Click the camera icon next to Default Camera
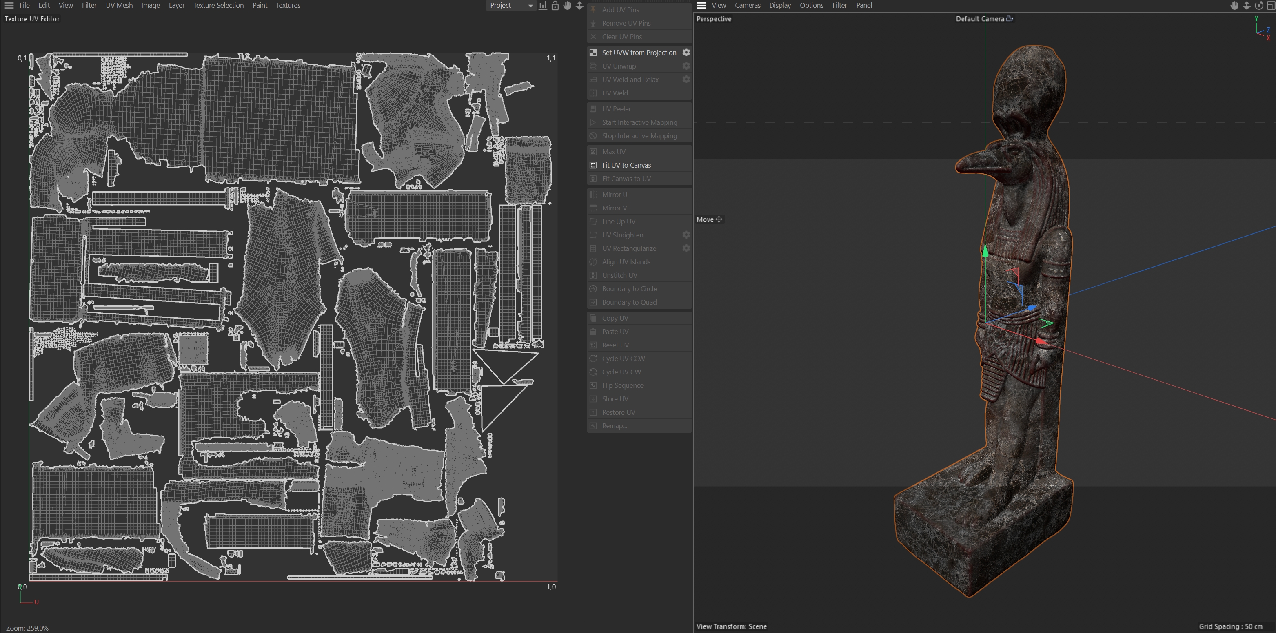Image resolution: width=1276 pixels, height=633 pixels. click(x=1010, y=19)
